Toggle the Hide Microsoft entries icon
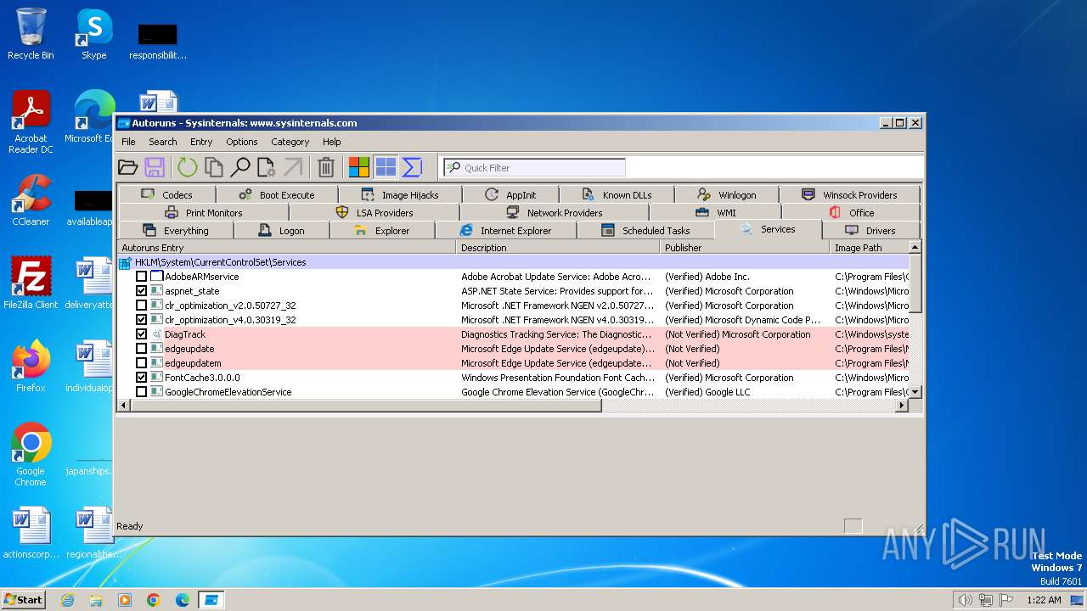 click(359, 167)
